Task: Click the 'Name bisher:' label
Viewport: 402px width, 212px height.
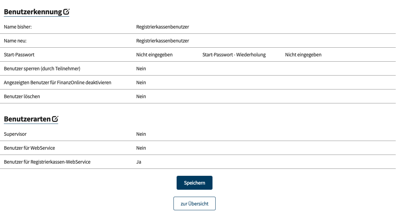Action: pos(18,27)
